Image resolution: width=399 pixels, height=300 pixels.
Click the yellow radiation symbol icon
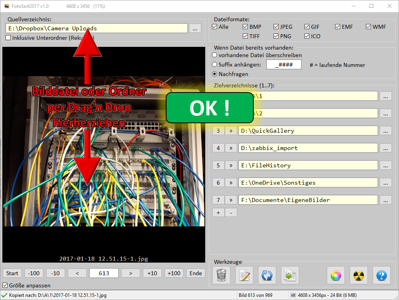pos(359,275)
